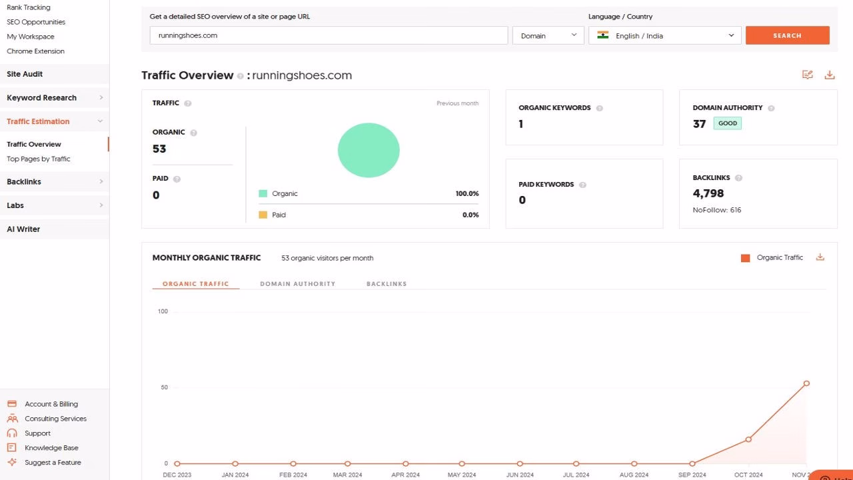
Task: Expand the Labs sidebar section
Action: coord(55,205)
